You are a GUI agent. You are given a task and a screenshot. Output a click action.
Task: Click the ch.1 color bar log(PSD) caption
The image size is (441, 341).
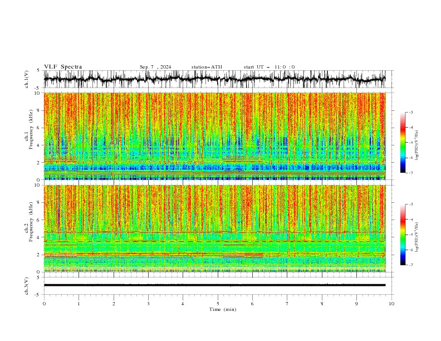click(417, 145)
